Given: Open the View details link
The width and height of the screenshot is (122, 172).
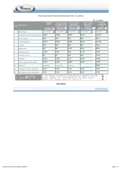Looking at the screenshot, I should pyautogui.click(x=61, y=84).
